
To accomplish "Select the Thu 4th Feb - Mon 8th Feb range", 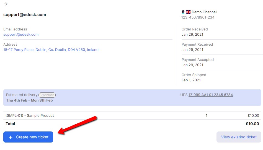I will click(29, 100).
